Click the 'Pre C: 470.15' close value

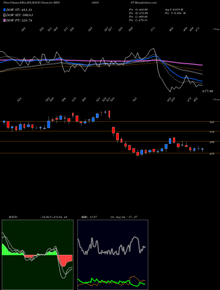[x=138, y=20]
